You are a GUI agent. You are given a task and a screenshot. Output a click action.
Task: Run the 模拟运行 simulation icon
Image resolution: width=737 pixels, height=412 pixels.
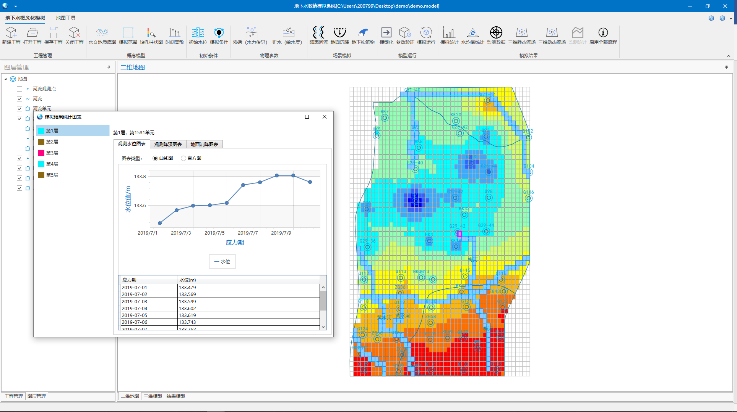click(x=426, y=33)
